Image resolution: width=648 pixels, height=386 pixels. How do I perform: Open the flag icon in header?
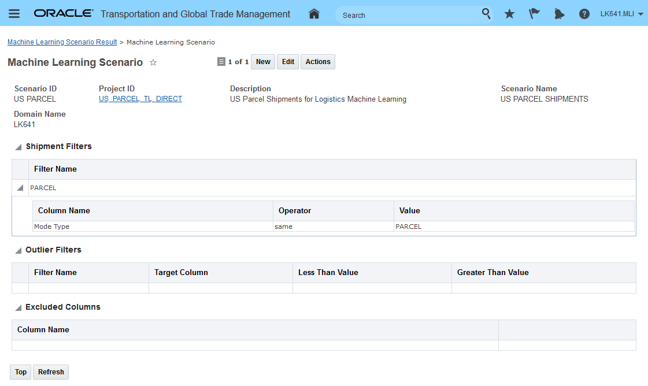tap(534, 14)
